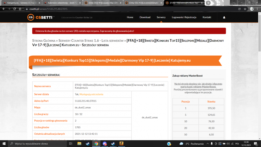
Task: Click the 42,50 rate in the MasterBoost table
Action: [x=211, y=128]
